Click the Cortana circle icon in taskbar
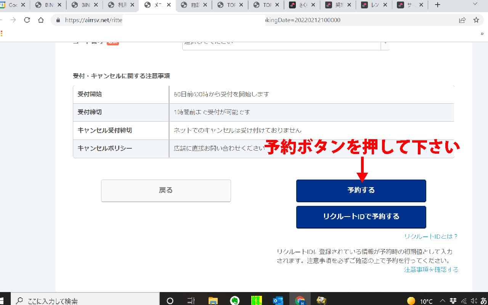Screen dimensions: 488x305 click(170, 301)
